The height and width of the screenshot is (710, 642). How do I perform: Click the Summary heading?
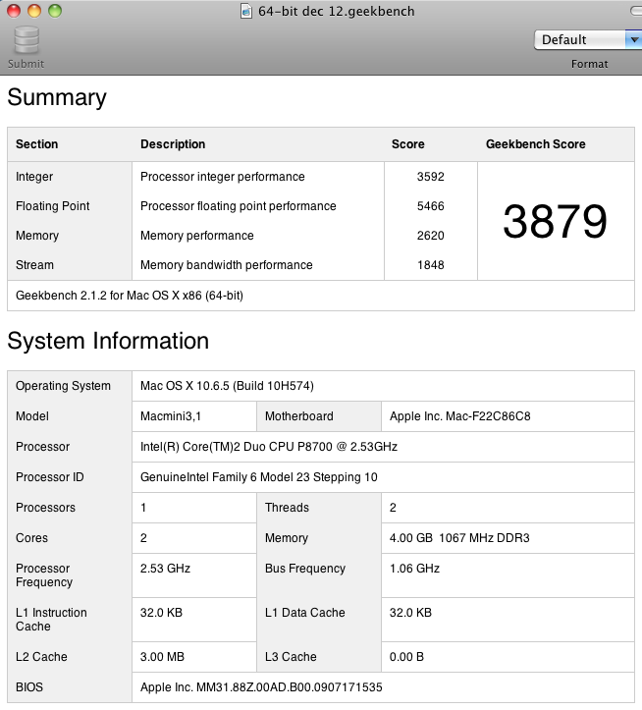coord(57,97)
